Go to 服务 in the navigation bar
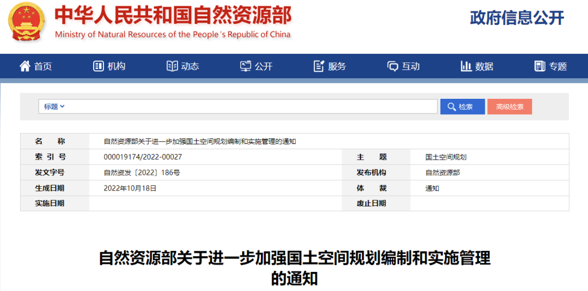 pyautogui.click(x=337, y=66)
